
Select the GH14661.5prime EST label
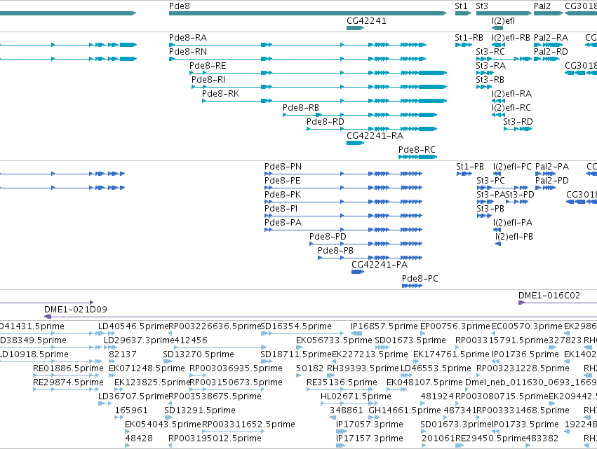405,410
